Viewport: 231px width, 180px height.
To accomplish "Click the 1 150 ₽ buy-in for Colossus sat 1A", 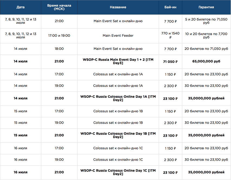I will click(170, 74).
